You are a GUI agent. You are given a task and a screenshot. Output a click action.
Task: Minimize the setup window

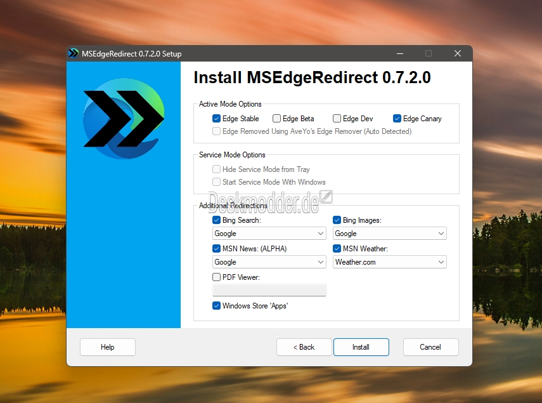(x=400, y=53)
